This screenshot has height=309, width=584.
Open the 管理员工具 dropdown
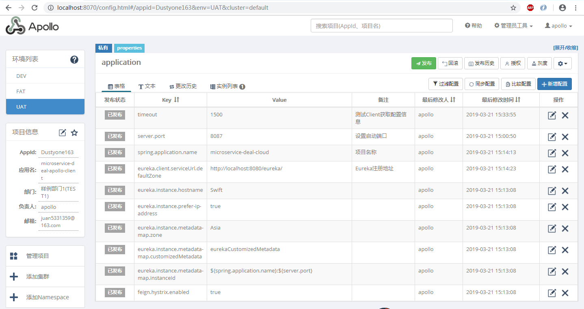point(513,26)
